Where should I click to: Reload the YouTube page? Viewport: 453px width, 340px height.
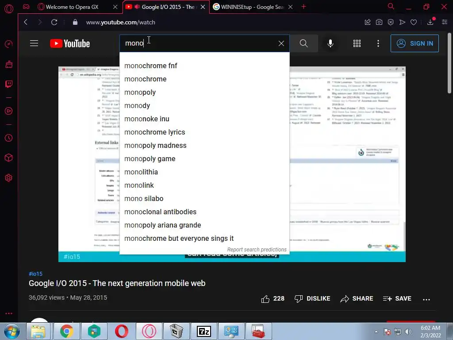point(54,22)
